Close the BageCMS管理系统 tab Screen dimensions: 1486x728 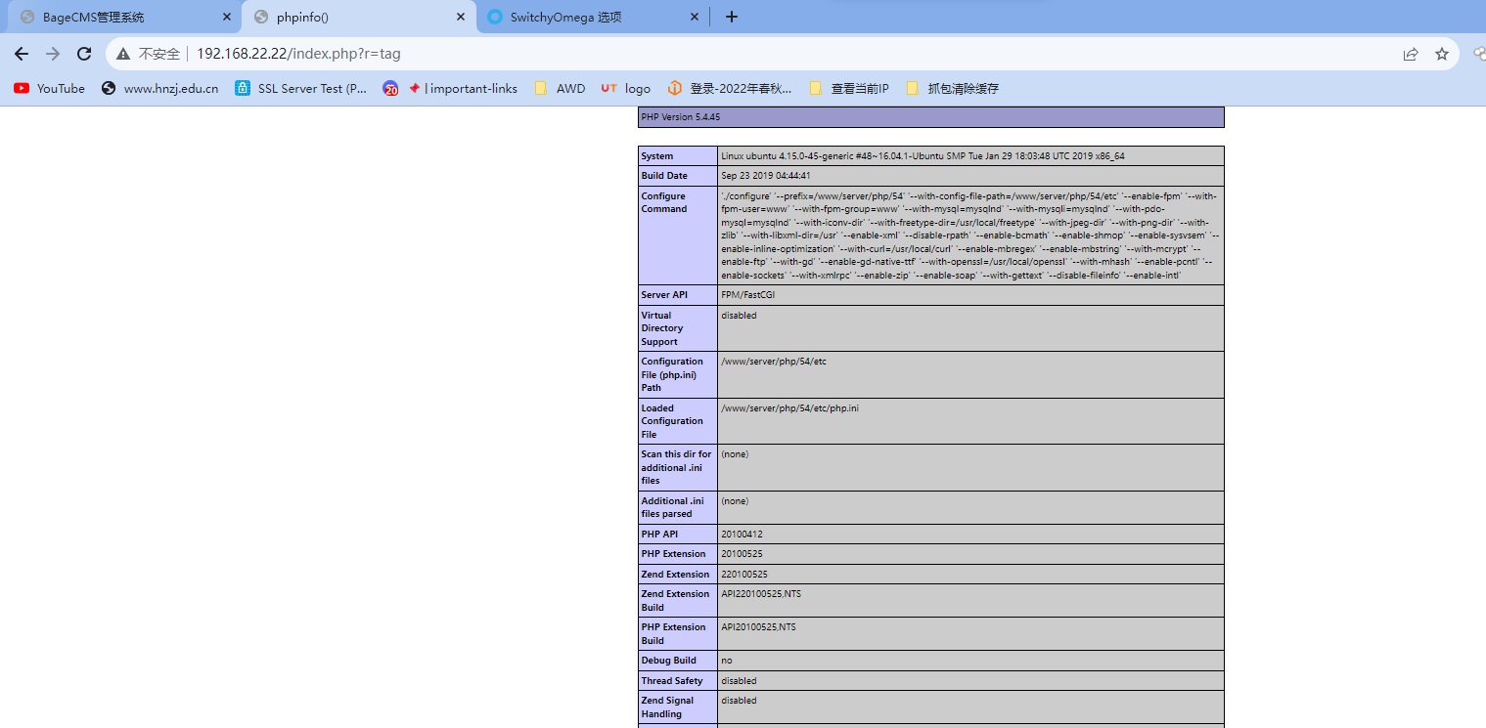[226, 17]
